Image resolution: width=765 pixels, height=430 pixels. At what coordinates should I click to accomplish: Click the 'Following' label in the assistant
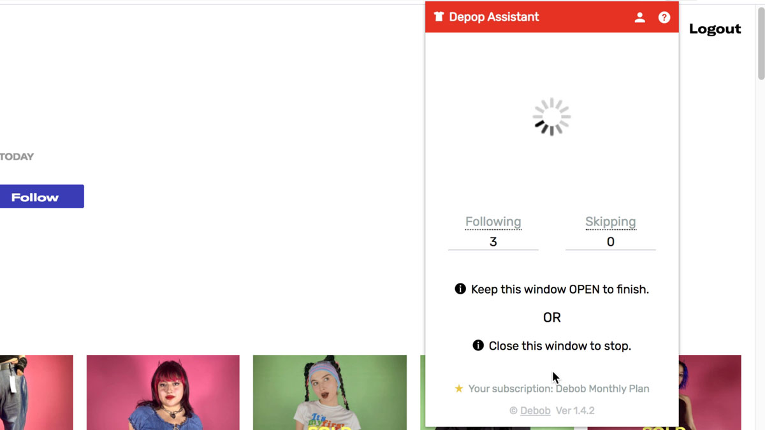(x=493, y=222)
